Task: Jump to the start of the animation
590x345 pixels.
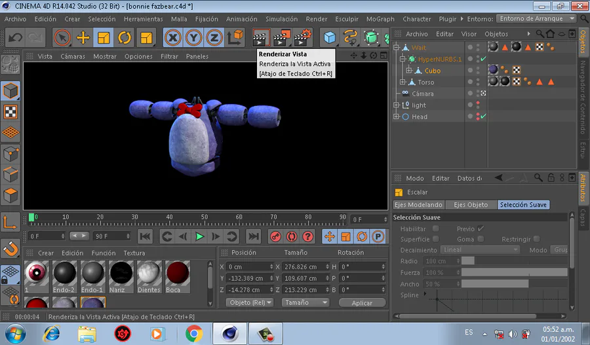Action: (x=146, y=236)
